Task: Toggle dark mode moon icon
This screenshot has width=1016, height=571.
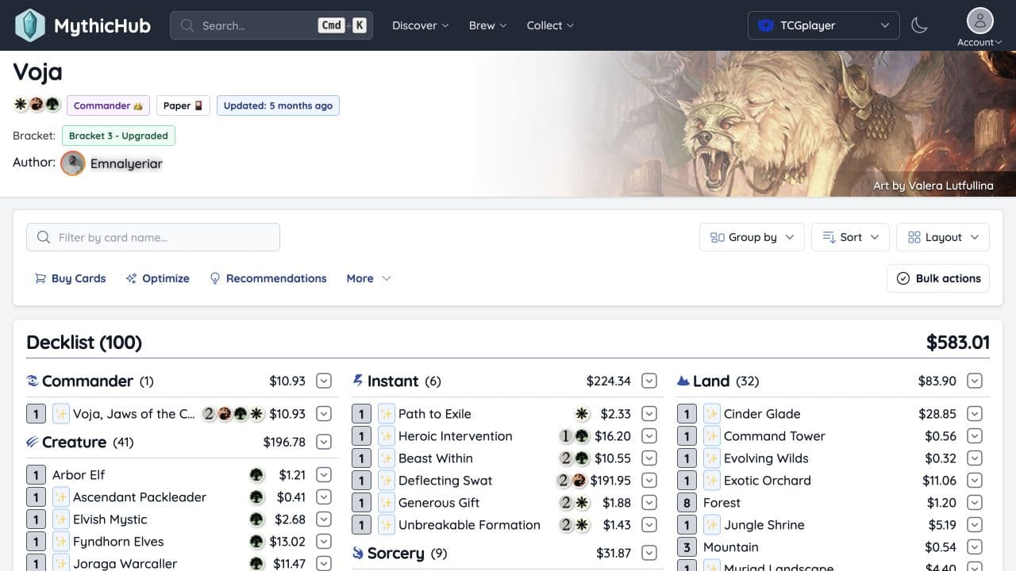Action: pyautogui.click(x=919, y=25)
